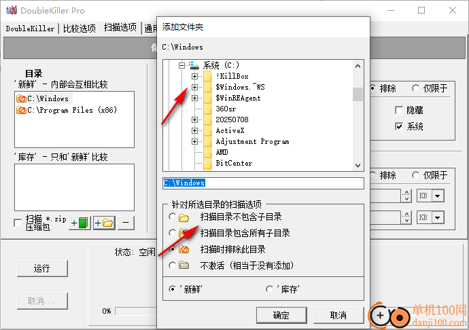469x330 pixels.
Task: Toggle the scan *.zip archives checkbox
Action: pyautogui.click(x=18, y=223)
